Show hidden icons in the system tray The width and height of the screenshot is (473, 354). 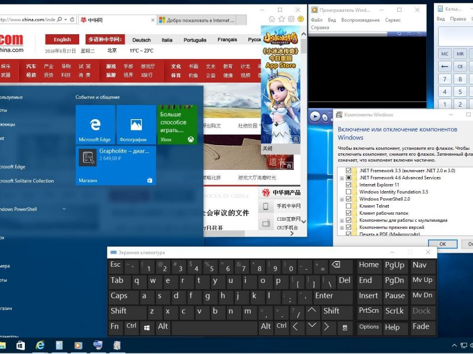454,345
